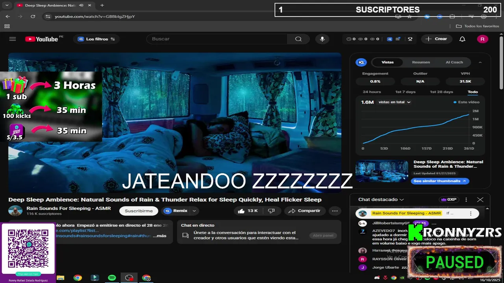Close the highlighted chat panel
The image size is (504, 283).
480,200
